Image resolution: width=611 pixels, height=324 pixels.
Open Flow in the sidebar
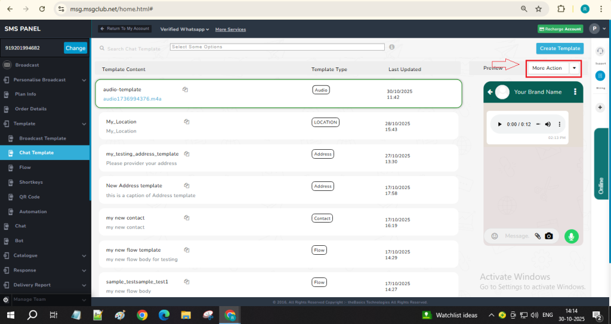click(25, 168)
